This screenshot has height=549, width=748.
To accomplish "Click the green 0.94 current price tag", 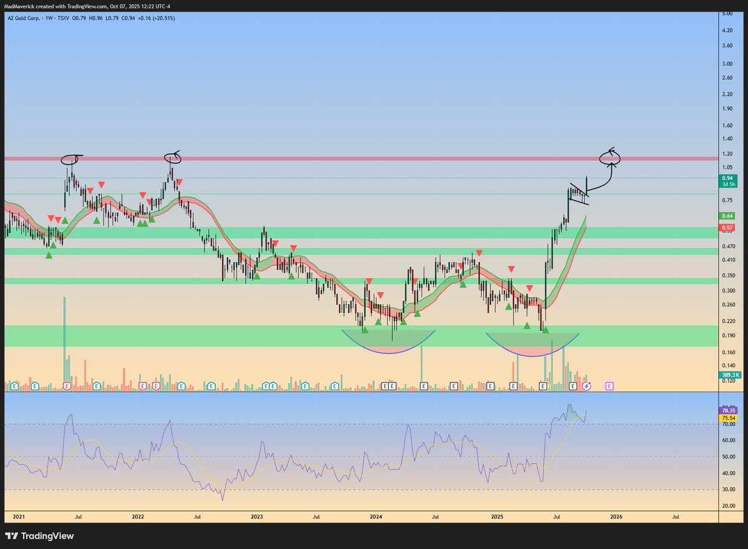I will [727, 180].
